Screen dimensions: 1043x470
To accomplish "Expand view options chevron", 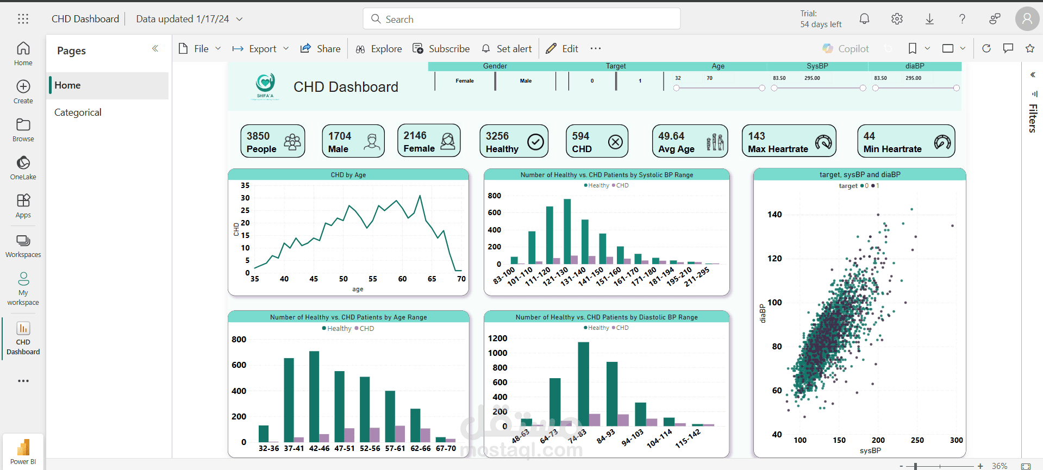I will click(x=963, y=48).
